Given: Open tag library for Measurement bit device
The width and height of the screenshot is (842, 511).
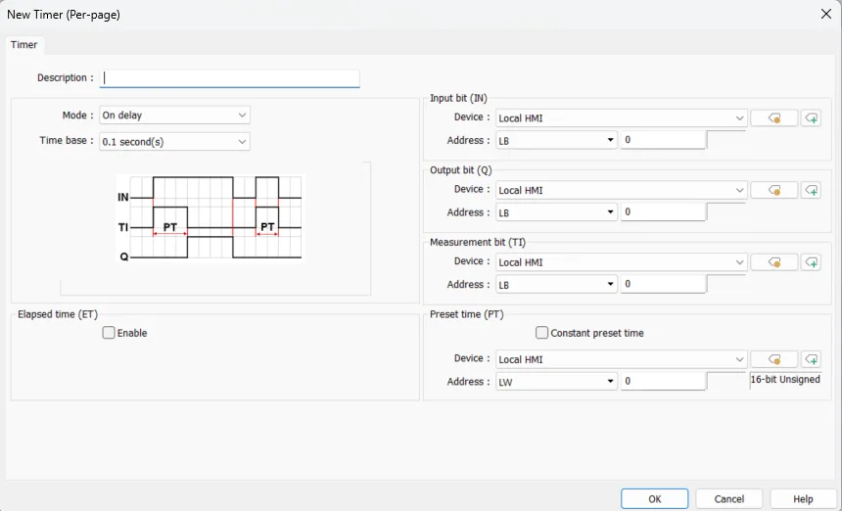Looking at the screenshot, I should point(773,262).
